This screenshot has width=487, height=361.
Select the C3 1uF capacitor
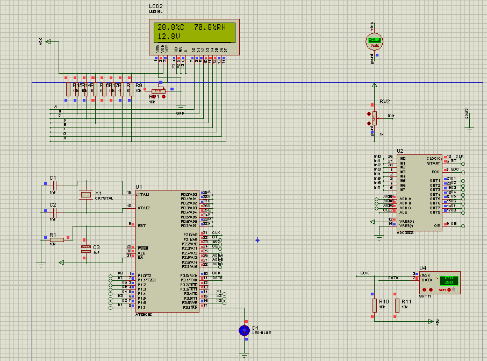coord(85,249)
